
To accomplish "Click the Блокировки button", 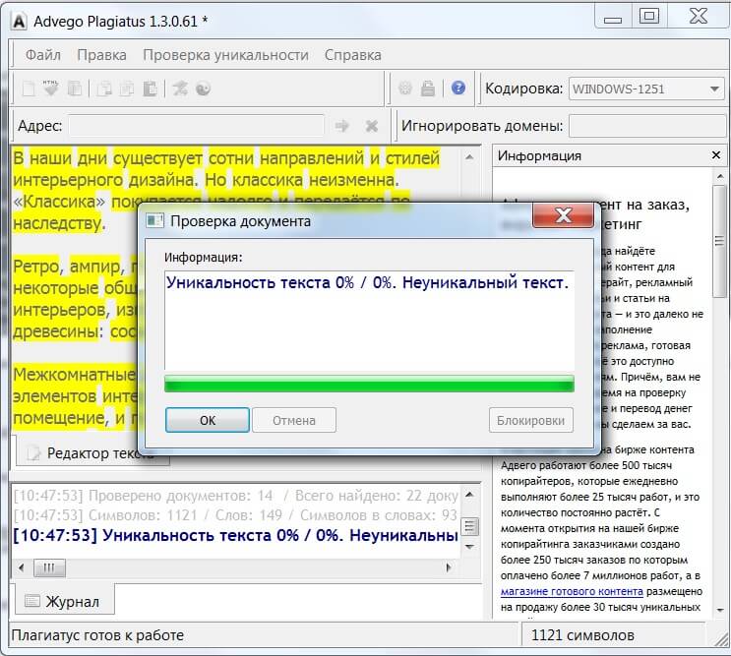I will point(531,420).
